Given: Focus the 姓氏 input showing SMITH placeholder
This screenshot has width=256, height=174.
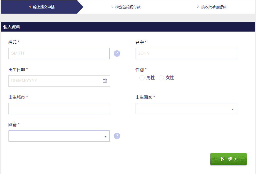Looking at the screenshot, I should 59,54.
